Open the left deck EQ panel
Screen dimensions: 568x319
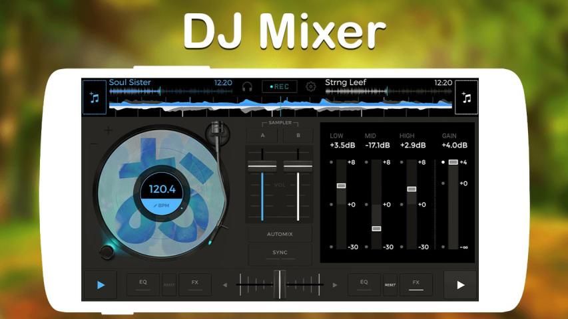tap(143, 284)
